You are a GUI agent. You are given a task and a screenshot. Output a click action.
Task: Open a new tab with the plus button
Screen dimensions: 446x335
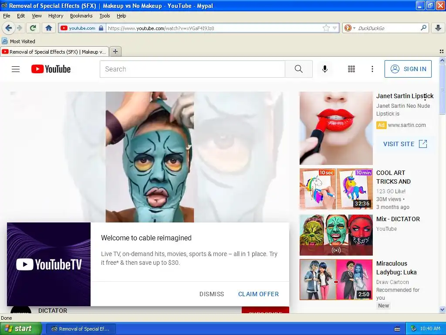115,51
